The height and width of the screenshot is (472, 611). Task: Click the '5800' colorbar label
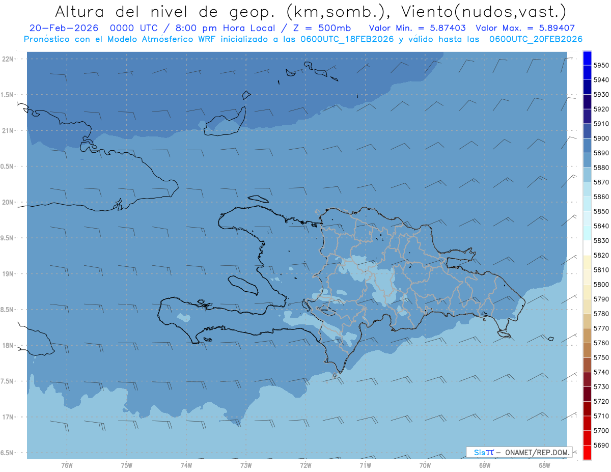point(601,284)
